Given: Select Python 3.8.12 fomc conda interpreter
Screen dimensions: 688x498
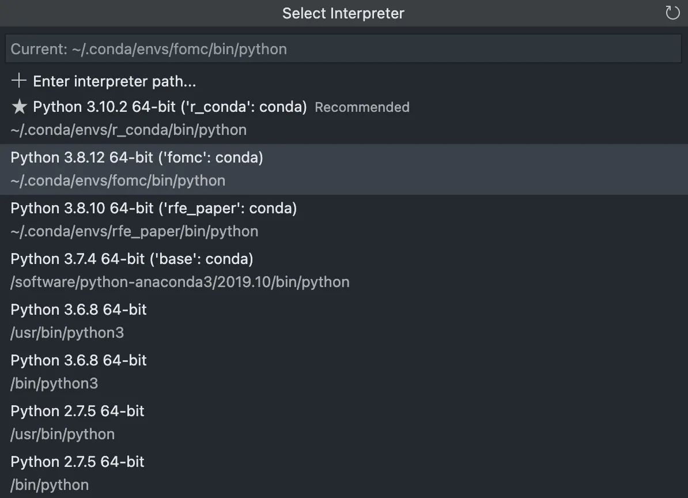Looking at the screenshot, I should click(x=344, y=169).
